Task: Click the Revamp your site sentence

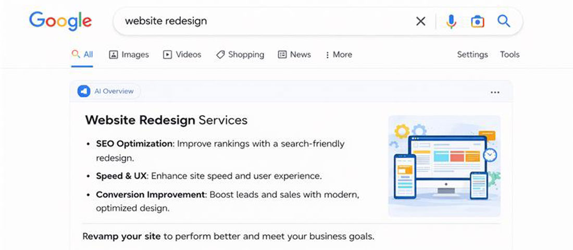Action: point(228,236)
